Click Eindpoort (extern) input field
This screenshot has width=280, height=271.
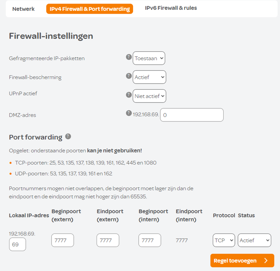click(x=108, y=240)
